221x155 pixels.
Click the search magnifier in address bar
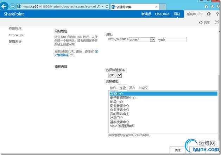tap(99, 6)
